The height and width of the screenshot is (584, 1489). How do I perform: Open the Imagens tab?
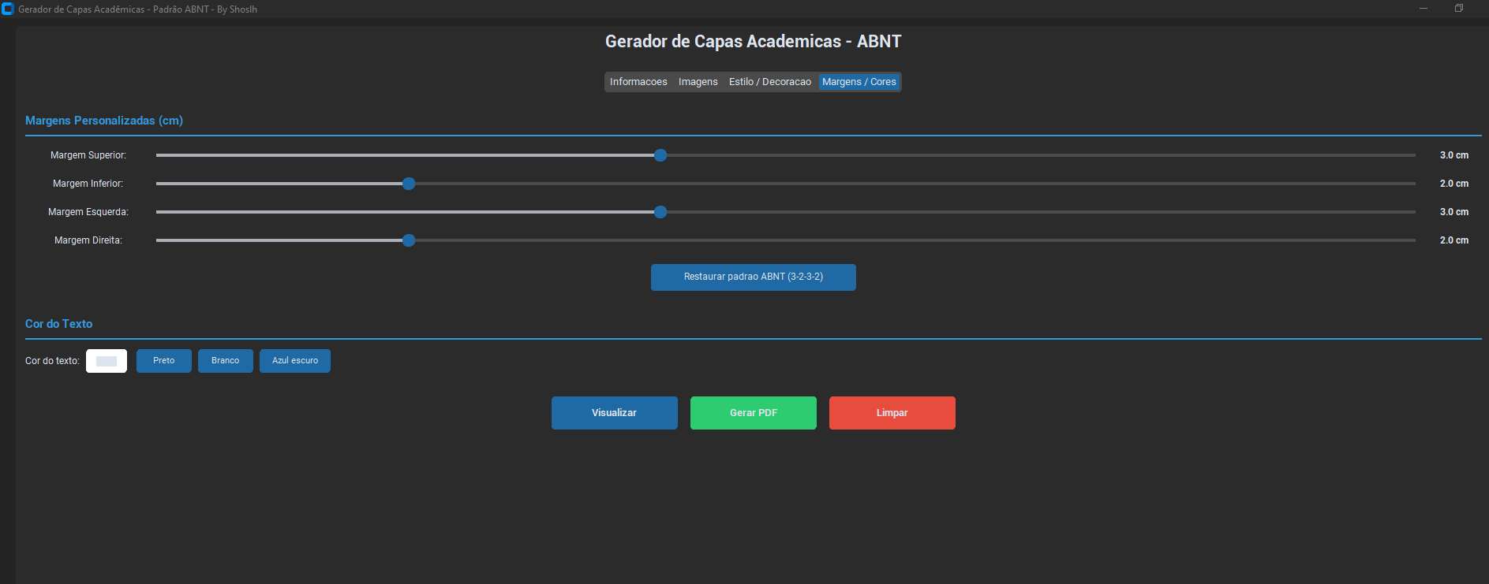698,82
